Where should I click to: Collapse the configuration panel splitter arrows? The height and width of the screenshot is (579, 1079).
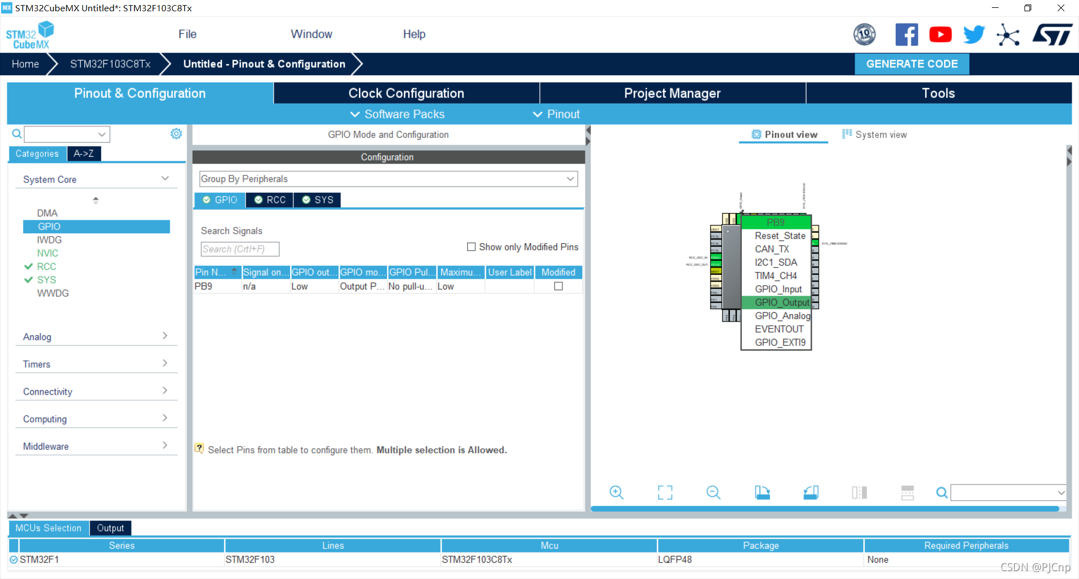click(588, 135)
